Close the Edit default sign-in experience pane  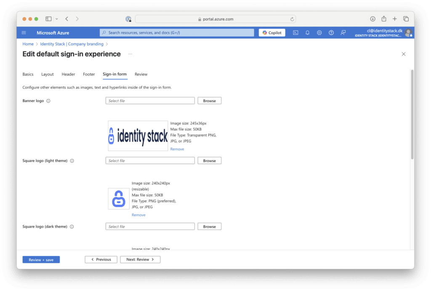point(404,54)
